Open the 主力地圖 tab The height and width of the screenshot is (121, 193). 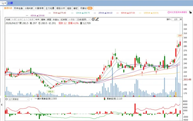click(50, 8)
